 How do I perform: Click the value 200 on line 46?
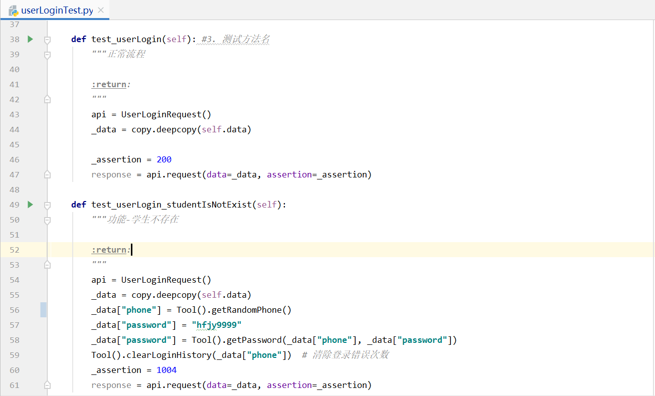click(x=164, y=159)
